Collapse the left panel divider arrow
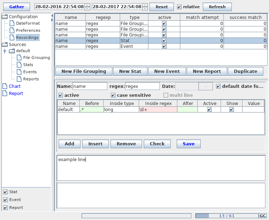 pyautogui.click(x=52, y=16)
